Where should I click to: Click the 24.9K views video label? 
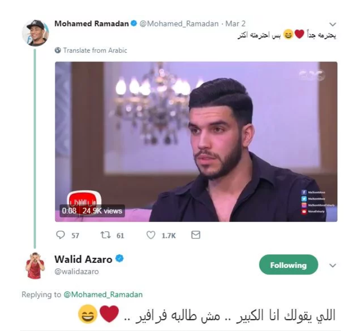pyautogui.click(x=102, y=211)
